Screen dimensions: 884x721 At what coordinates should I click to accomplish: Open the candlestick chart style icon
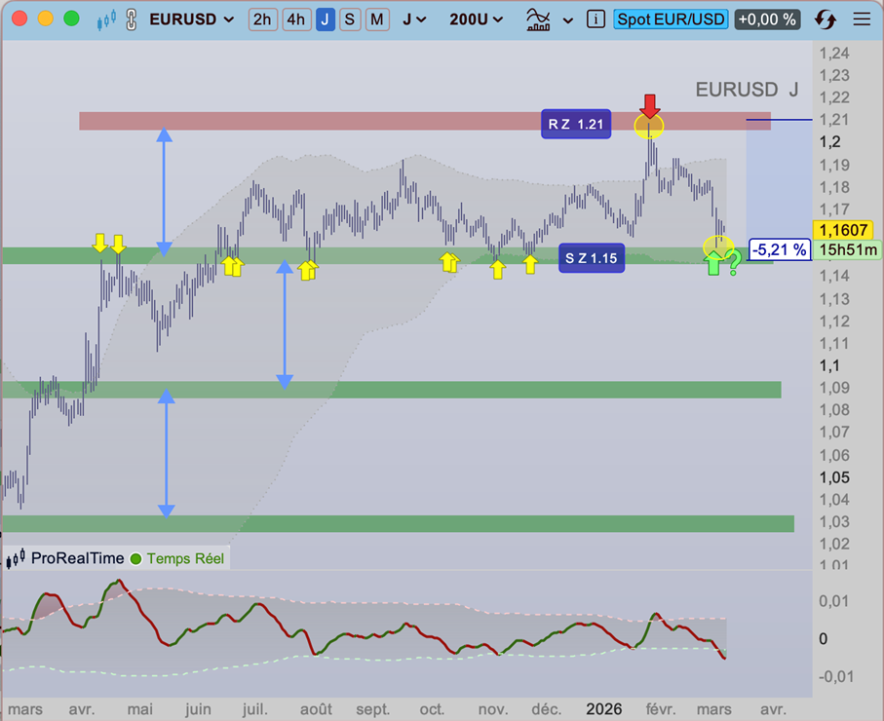(106, 20)
